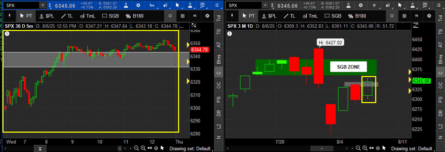This screenshot has height=152, width=445.
Task: Click the scale icon above right chart price axis
Action: click(415, 25)
